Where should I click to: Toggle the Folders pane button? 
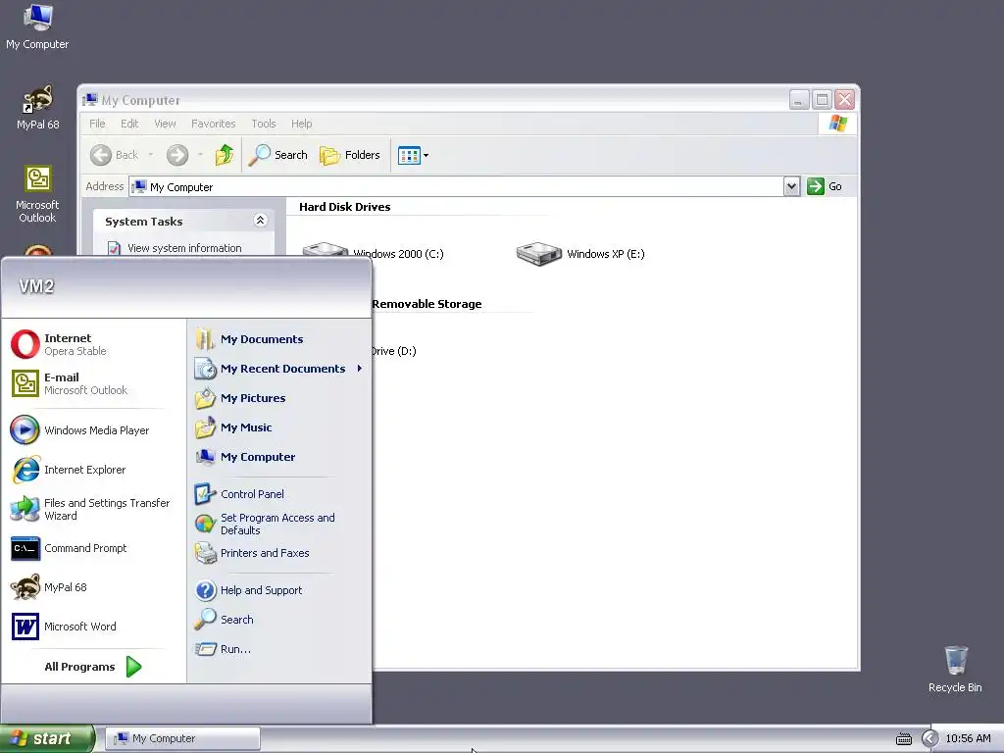click(350, 155)
